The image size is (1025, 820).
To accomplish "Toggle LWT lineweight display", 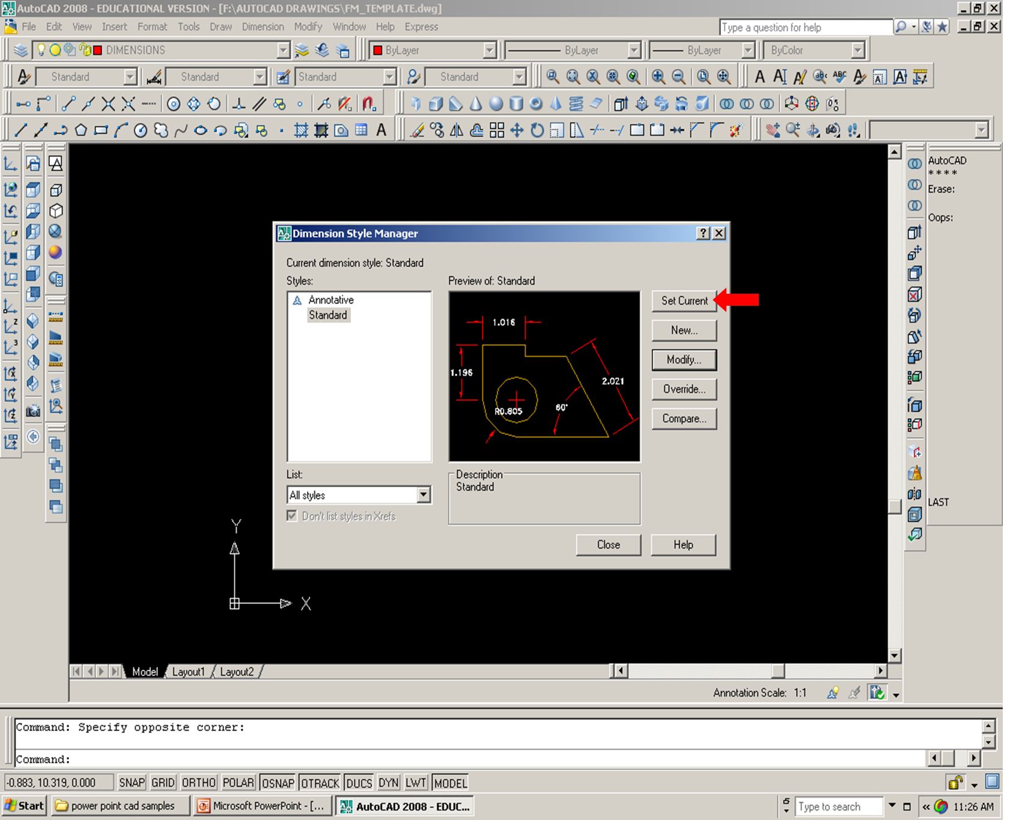I will pyautogui.click(x=416, y=783).
